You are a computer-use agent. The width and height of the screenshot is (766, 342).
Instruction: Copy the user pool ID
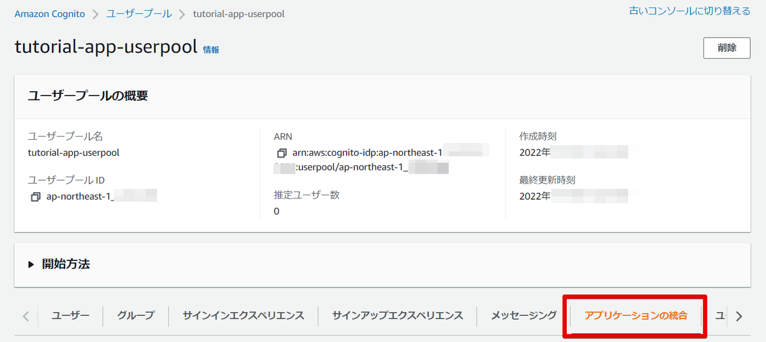click(x=36, y=197)
